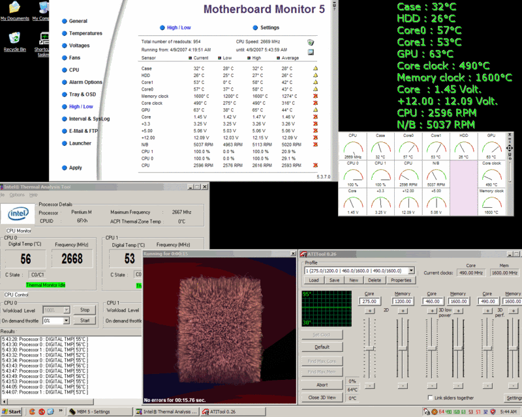Open the CPU 0 Workload Level dropdown
522x417 pixels.
point(67,310)
